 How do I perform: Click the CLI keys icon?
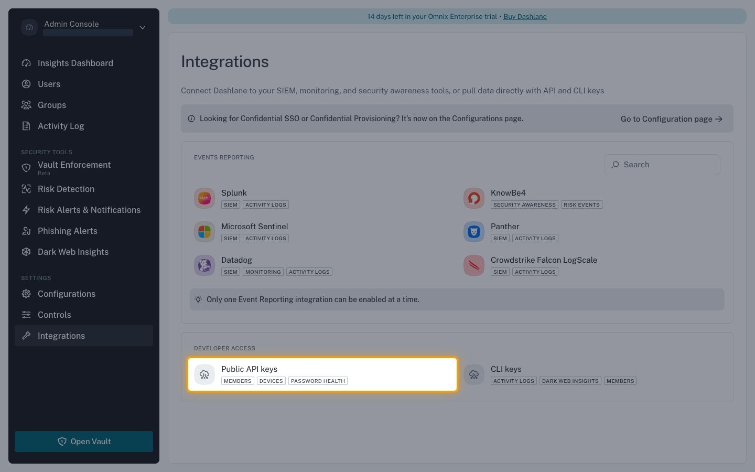[x=474, y=374]
